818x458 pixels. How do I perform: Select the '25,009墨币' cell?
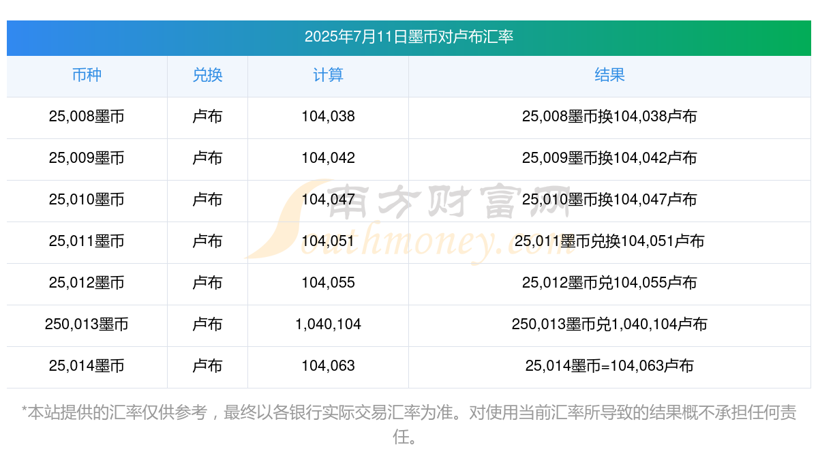pyautogui.click(x=87, y=158)
